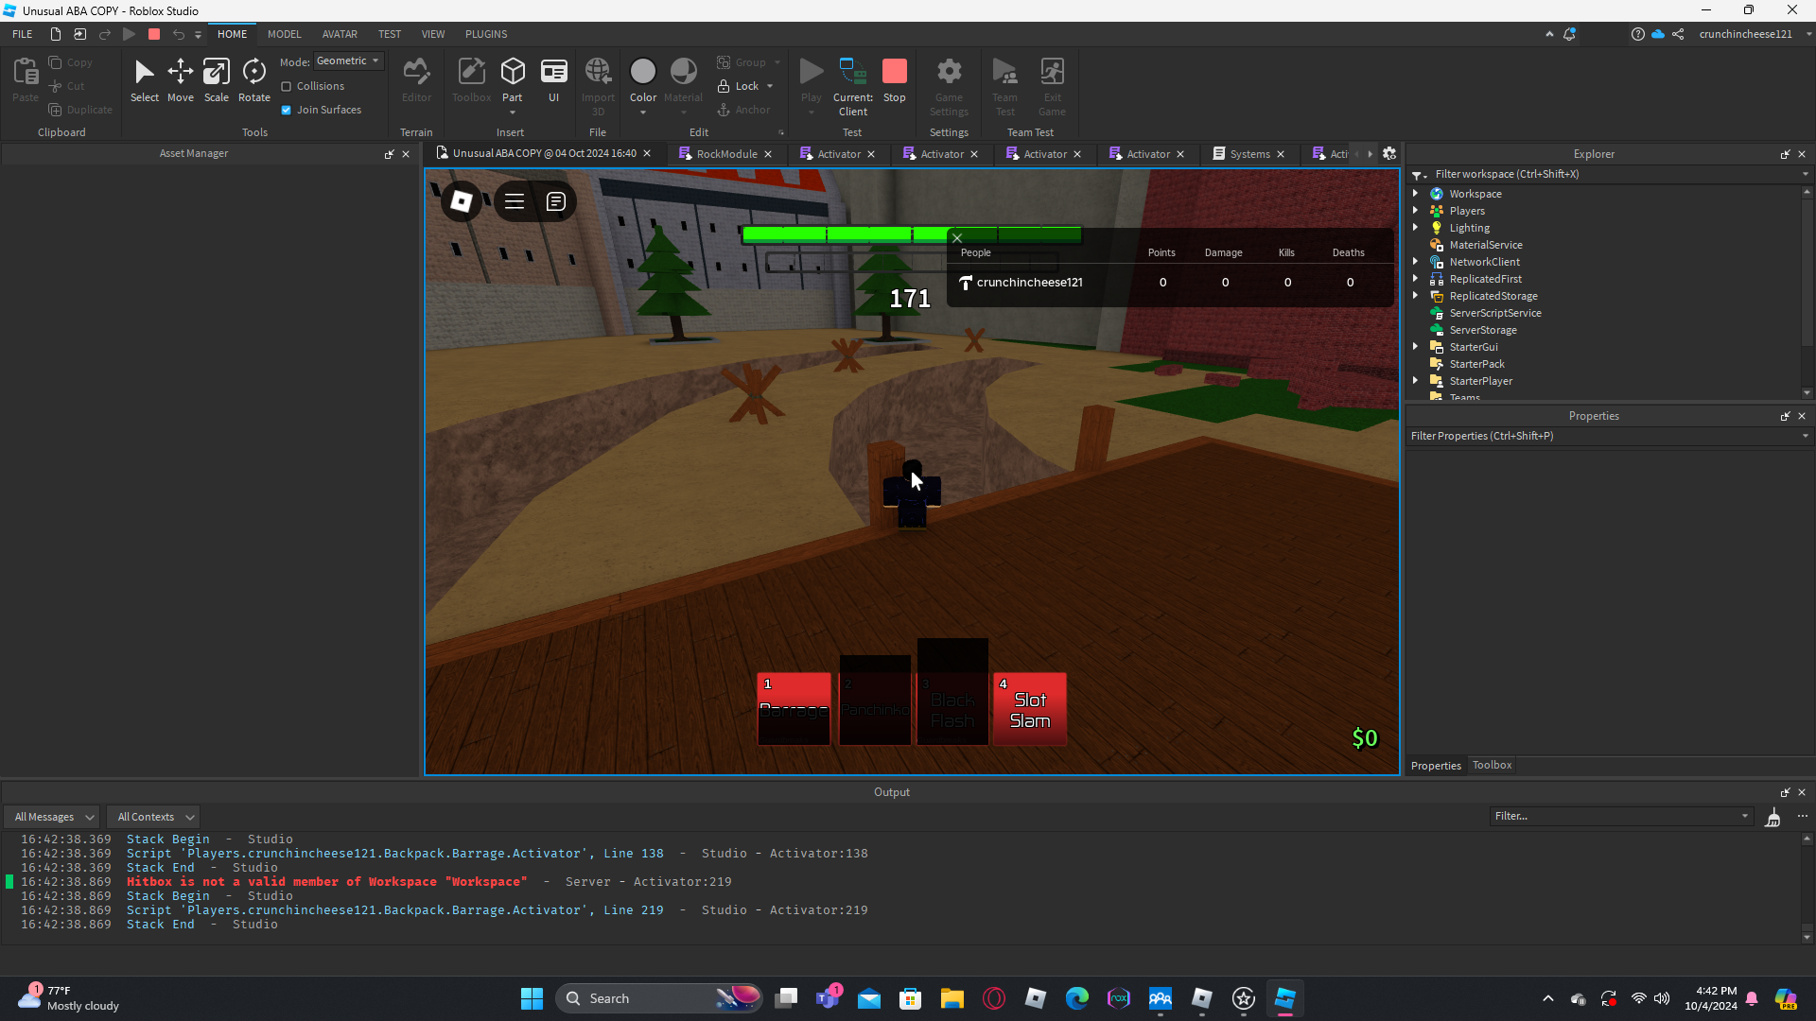1816x1021 pixels.
Task: Open the Toolbox from the ribbon
Action: (471, 80)
